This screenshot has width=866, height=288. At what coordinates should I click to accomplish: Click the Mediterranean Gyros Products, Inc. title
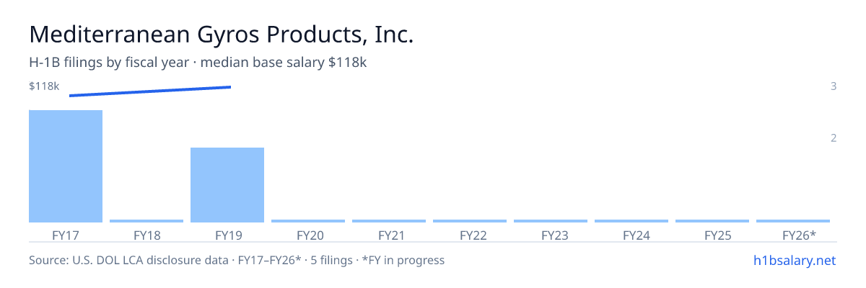point(222,35)
